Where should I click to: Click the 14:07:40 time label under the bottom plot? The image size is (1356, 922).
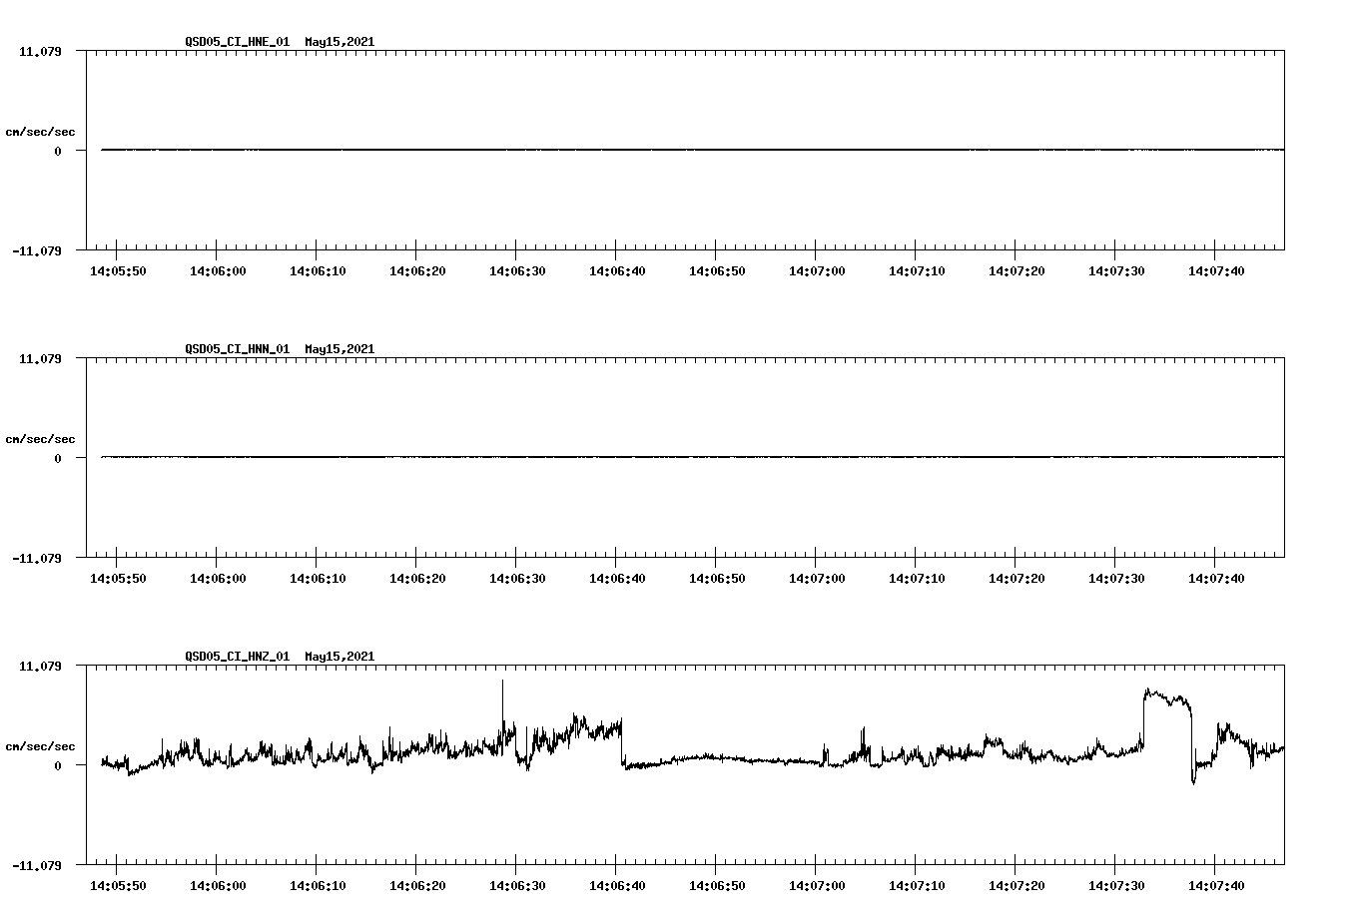(x=1217, y=884)
